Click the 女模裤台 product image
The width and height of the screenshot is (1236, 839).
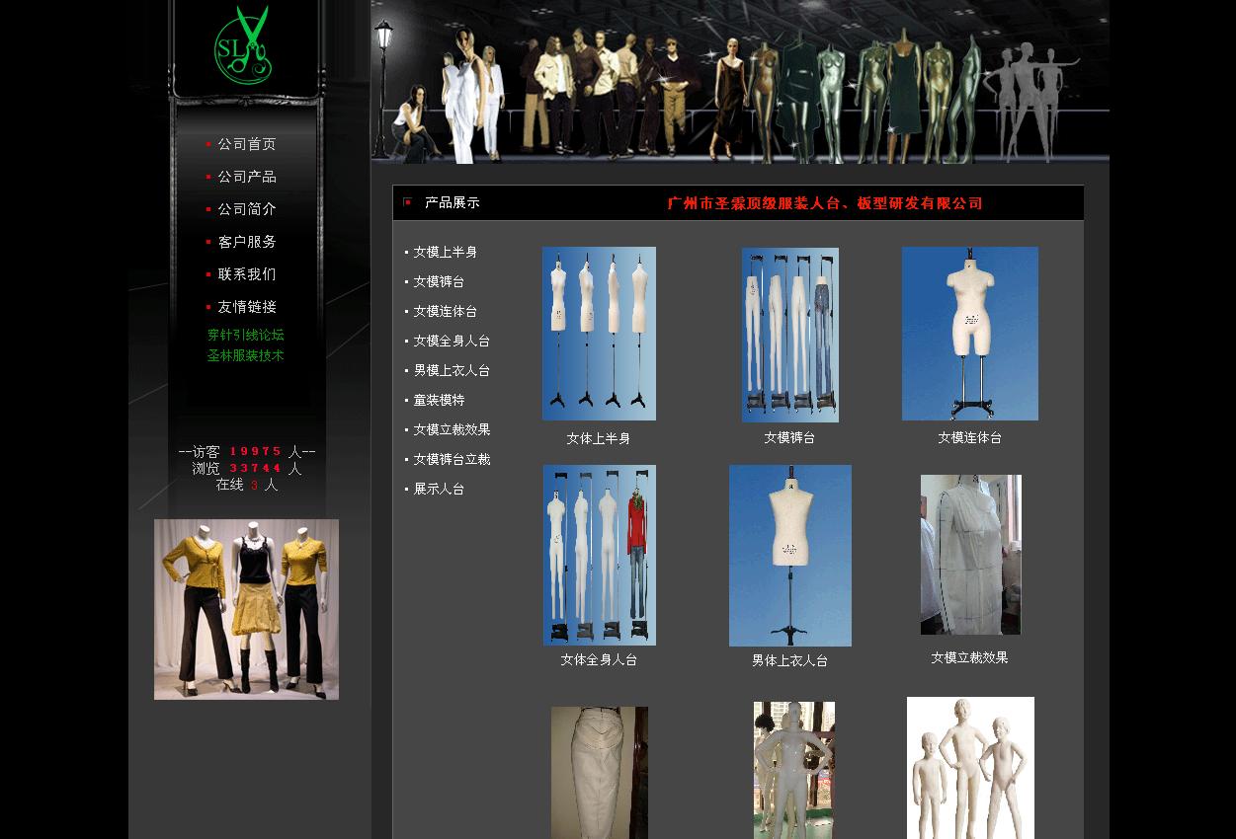(789, 335)
